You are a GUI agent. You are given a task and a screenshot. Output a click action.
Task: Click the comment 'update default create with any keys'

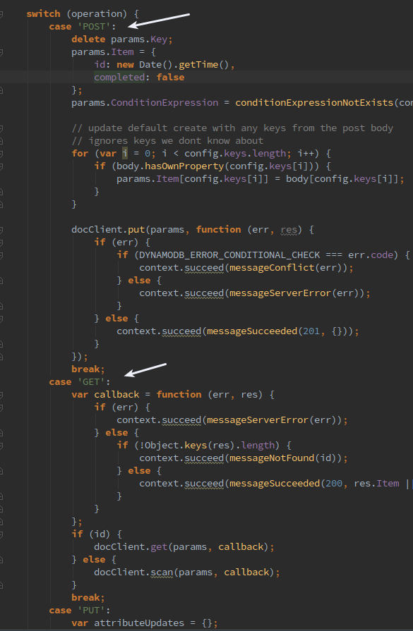pyautogui.click(x=232, y=128)
